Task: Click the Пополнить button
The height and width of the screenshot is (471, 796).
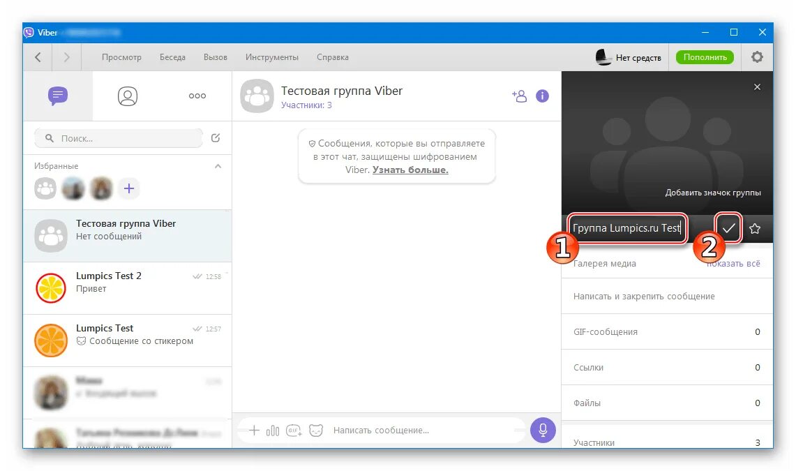Action: [x=705, y=57]
